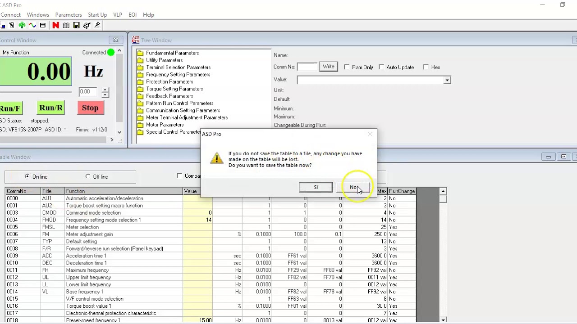
Task: Close the Control Window panel
Action: point(116,40)
